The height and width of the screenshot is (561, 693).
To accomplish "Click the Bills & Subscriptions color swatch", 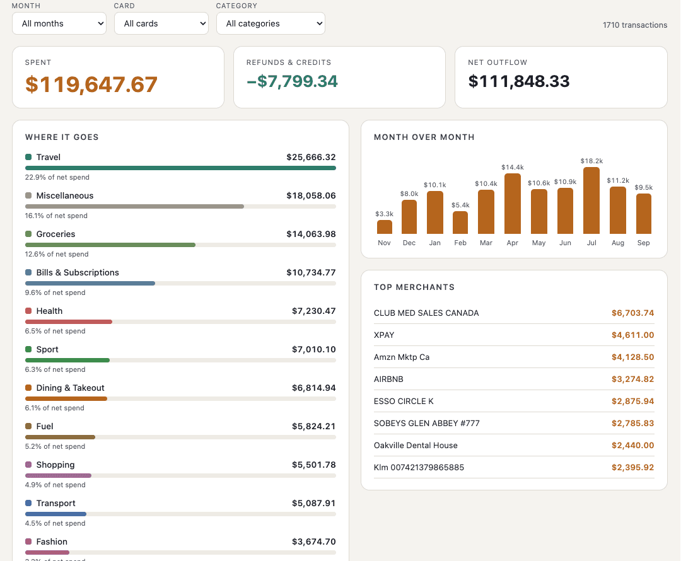I will (29, 272).
